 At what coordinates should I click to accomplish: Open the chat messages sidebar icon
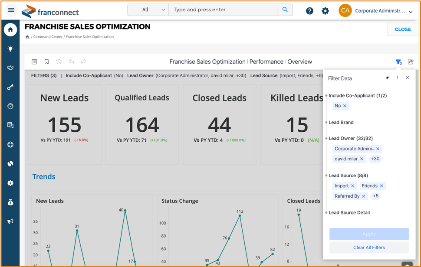pos(10,125)
